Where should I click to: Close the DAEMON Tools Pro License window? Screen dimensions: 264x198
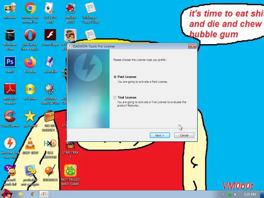[x=192, y=46]
